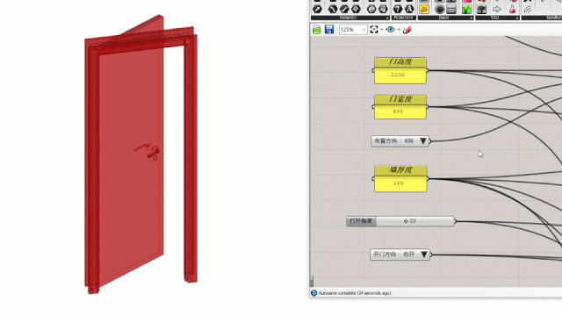Save the document using the blue floppy icon
Image resolution: width=562 pixels, height=316 pixels.
[x=329, y=29]
